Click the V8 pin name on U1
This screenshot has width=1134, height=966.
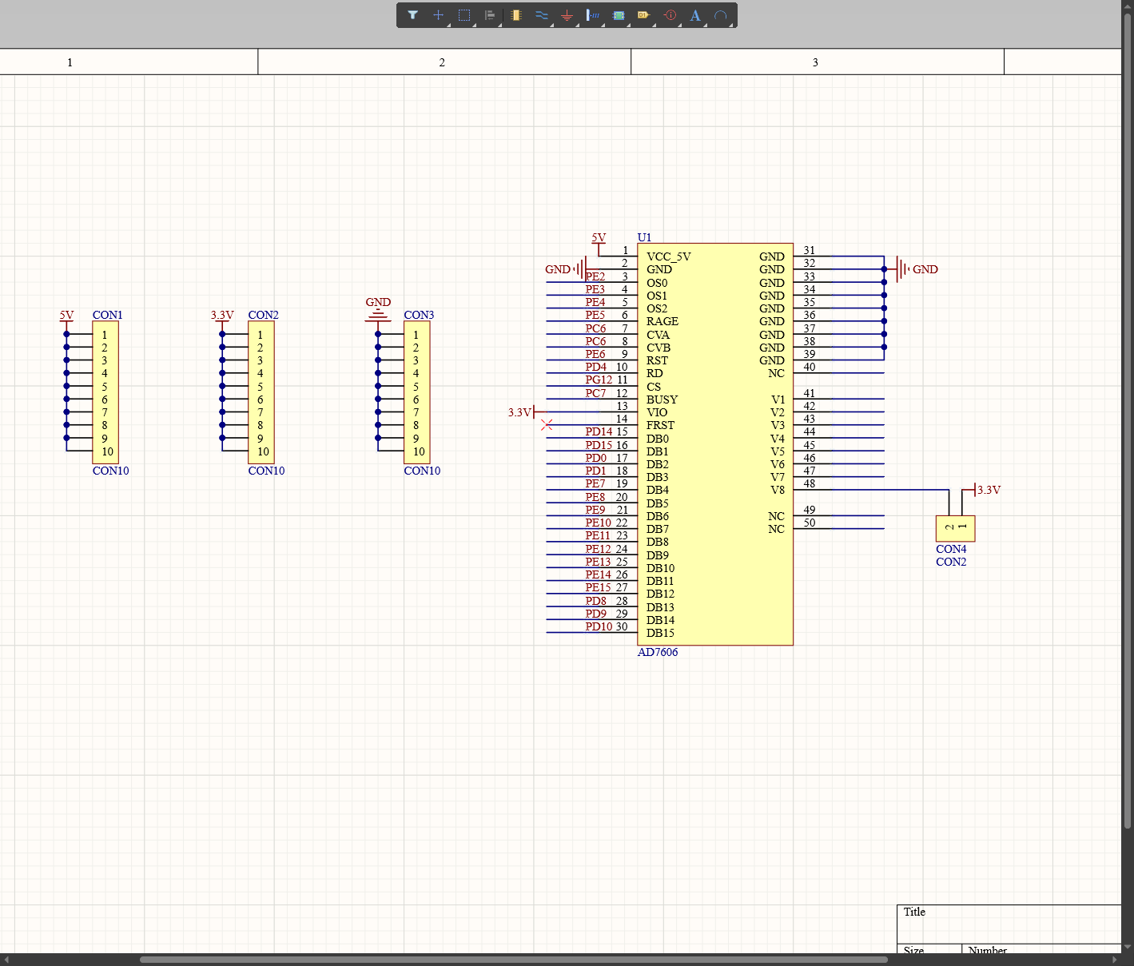[x=778, y=490]
